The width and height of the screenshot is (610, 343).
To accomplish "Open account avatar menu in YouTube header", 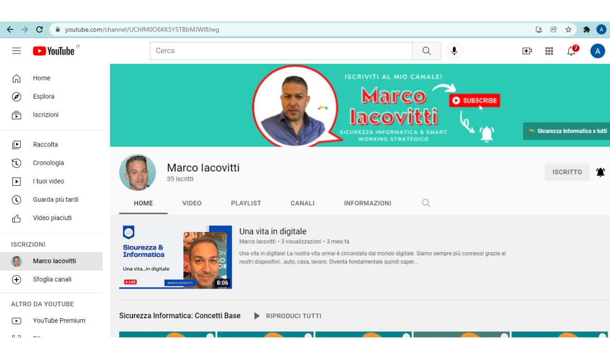I will pos(598,51).
